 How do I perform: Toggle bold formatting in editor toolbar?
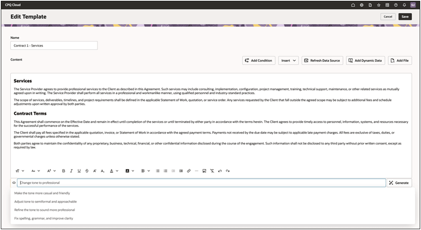(64, 171)
